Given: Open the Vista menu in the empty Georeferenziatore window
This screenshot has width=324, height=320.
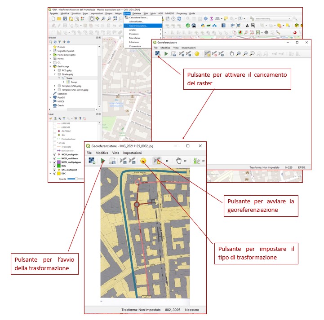Looking at the screenshot, I should pos(176,47).
